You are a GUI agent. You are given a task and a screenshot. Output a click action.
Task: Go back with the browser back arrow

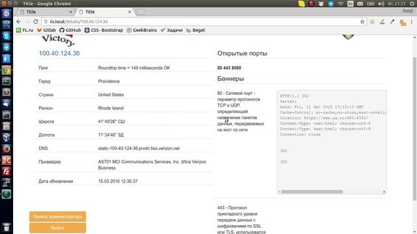tap(18, 21)
